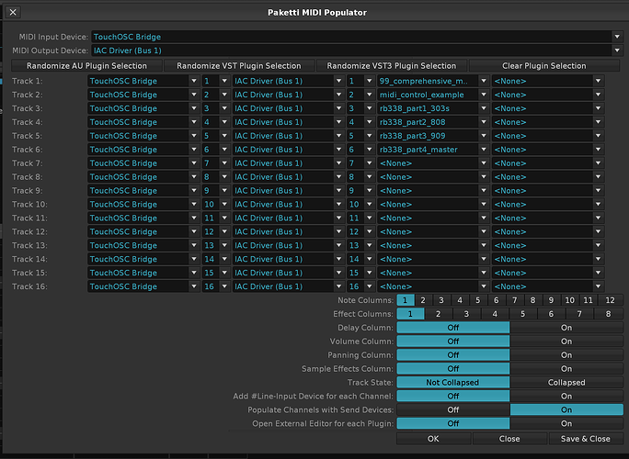The width and height of the screenshot is (629, 459).
Task: Open Track 10 output channel dropdown
Action: tap(360, 205)
